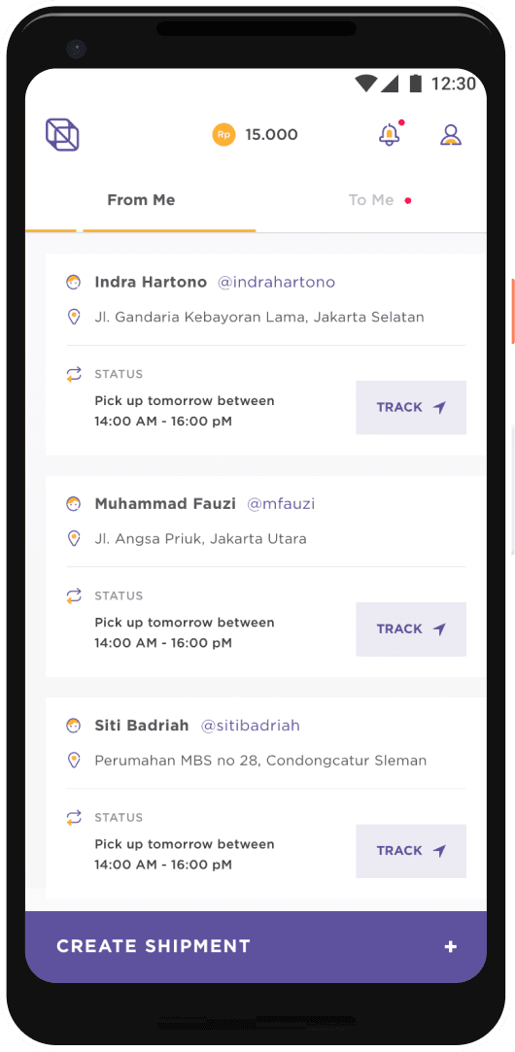The height and width of the screenshot is (1052, 515).
Task: Switch to the From Me tab
Action: [x=141, y=200]
